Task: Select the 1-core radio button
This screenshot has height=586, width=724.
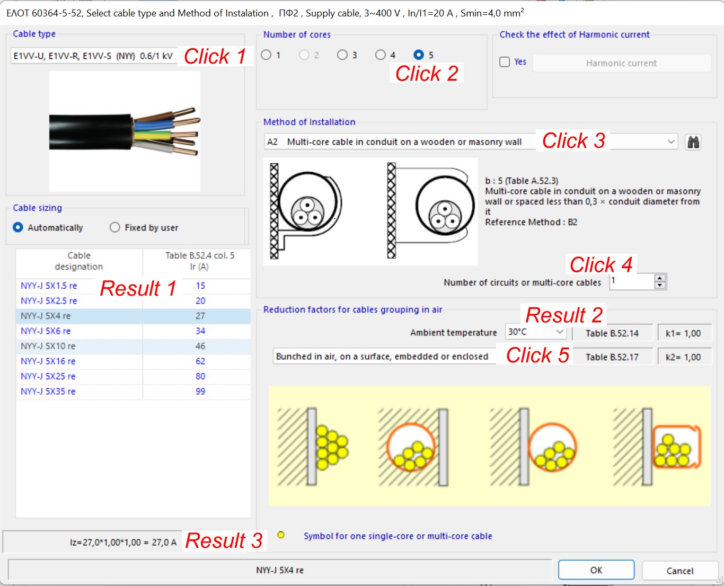Action: 266,54
